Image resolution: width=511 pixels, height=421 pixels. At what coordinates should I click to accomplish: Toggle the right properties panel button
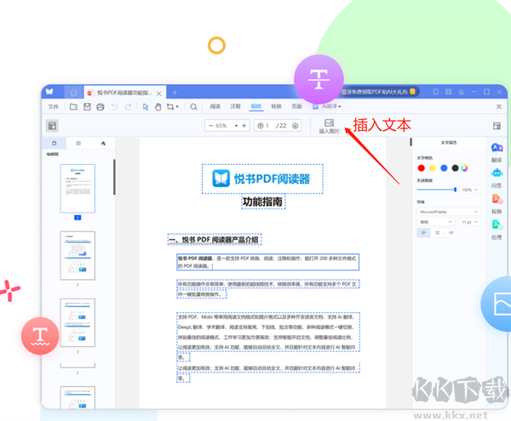coord(497,126)
